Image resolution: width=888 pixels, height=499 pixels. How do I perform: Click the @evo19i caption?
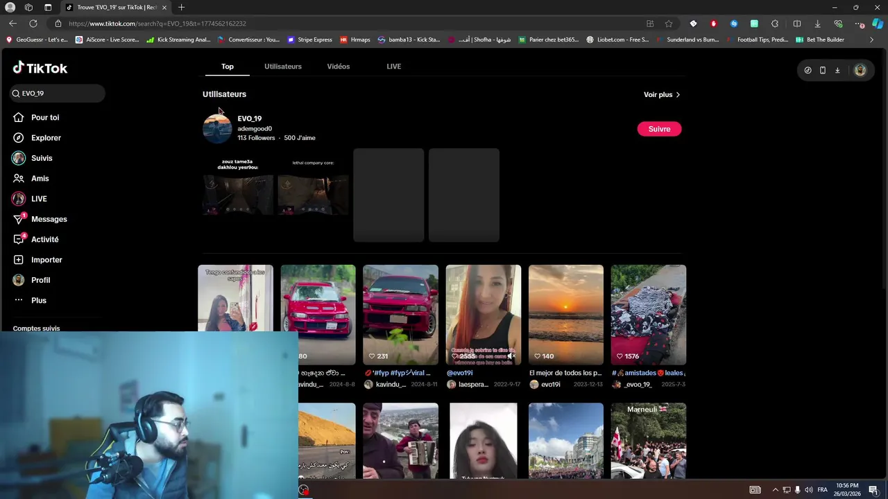[x=460, y=373]
